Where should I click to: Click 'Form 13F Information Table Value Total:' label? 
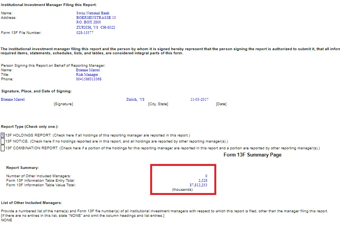[41, 185]
